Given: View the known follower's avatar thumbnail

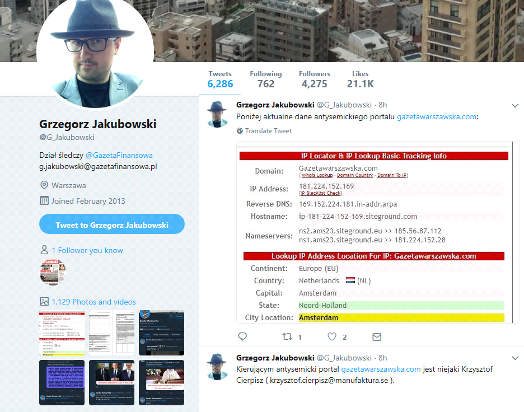Looking at the screenshot, I should [x=53, y=272].
